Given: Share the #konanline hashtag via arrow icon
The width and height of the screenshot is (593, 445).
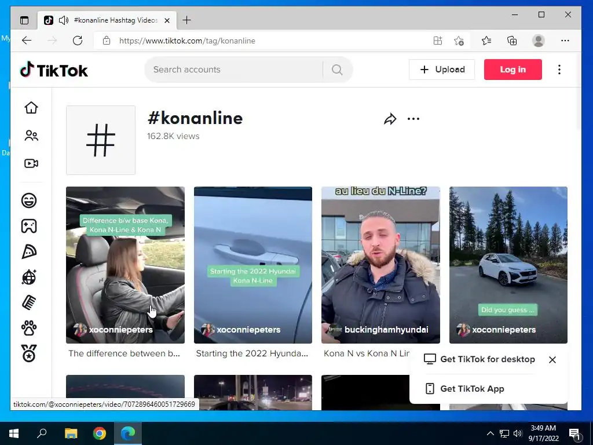Looking at the screenshot, I should coord(390,119).
